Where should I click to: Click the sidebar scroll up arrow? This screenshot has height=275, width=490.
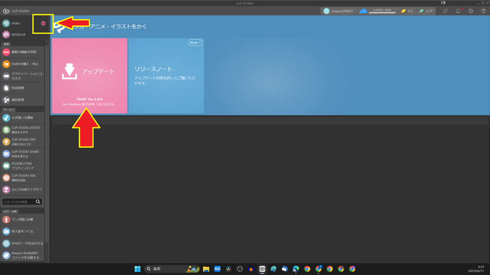coord(47,44)
